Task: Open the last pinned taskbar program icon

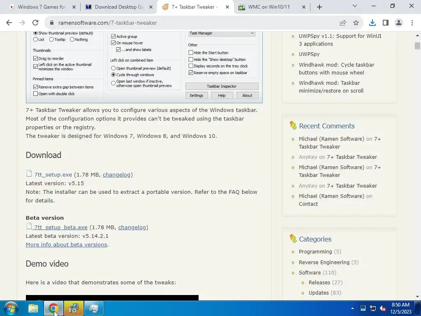Action: (x=94, y=308)
